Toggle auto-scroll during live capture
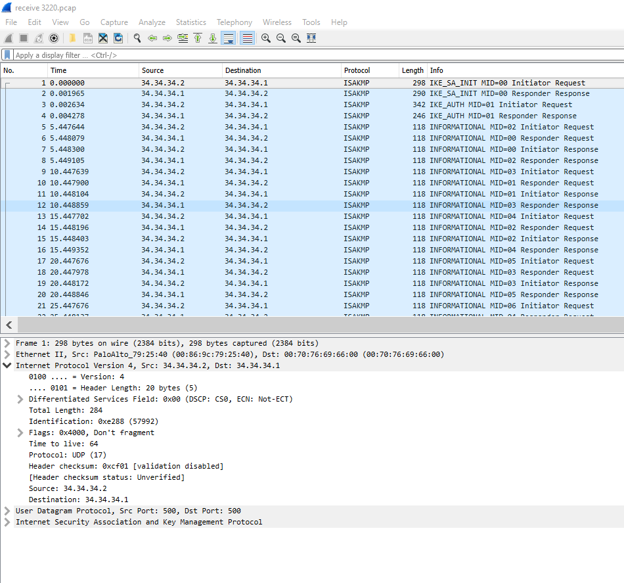 click(x=228, y=38)
